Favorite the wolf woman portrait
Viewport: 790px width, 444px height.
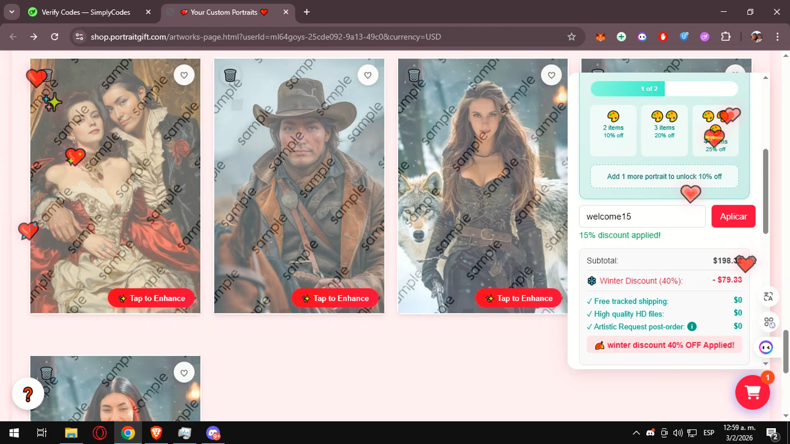coord(551,75)
